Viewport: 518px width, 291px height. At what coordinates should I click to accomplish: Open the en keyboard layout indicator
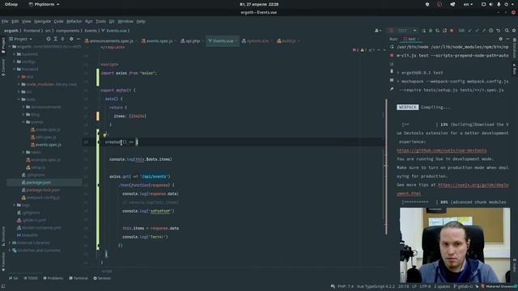468,4
